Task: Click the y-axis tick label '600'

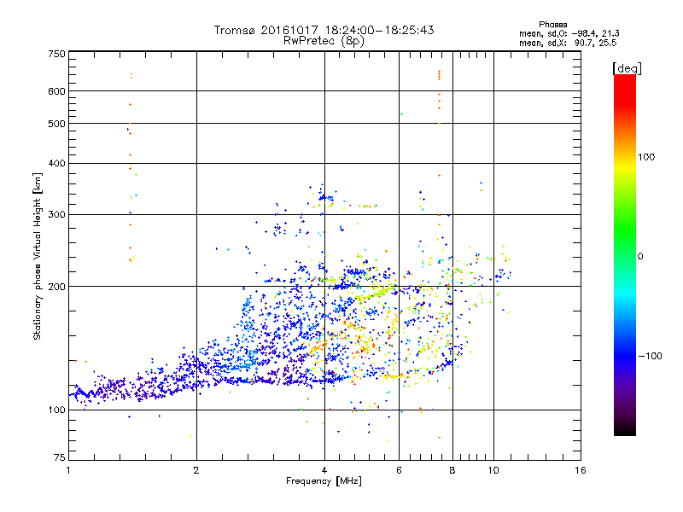Action: click(x=56, y=91)
